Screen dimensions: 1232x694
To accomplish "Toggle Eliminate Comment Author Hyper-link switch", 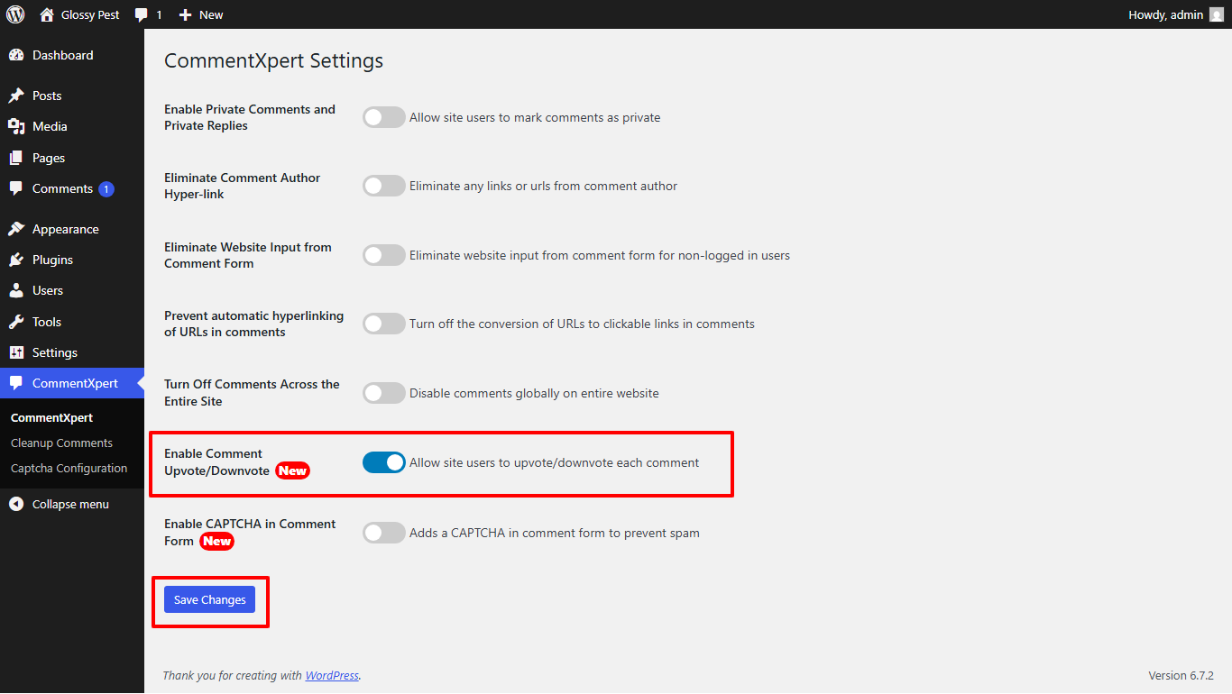I will pyautogui.click(x=384, y=186).
